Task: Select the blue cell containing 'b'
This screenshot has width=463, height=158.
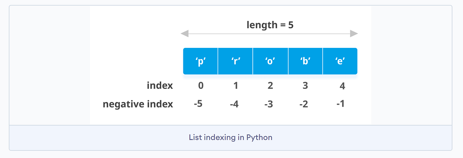Action: pos(305,61)
